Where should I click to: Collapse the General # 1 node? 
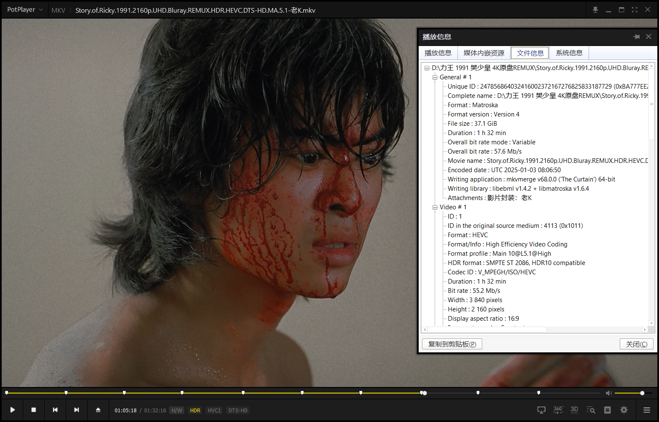[435, 77]
